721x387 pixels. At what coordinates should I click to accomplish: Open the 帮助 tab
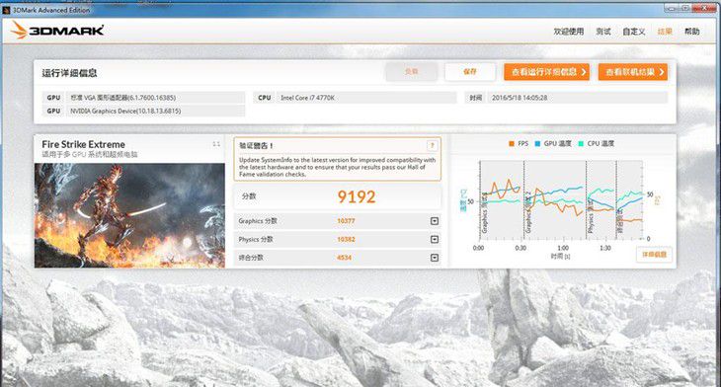[692, 32]
